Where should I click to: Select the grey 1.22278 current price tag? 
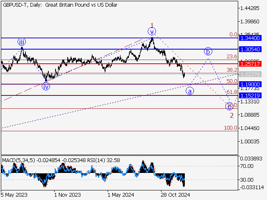[x=250, y=74]
